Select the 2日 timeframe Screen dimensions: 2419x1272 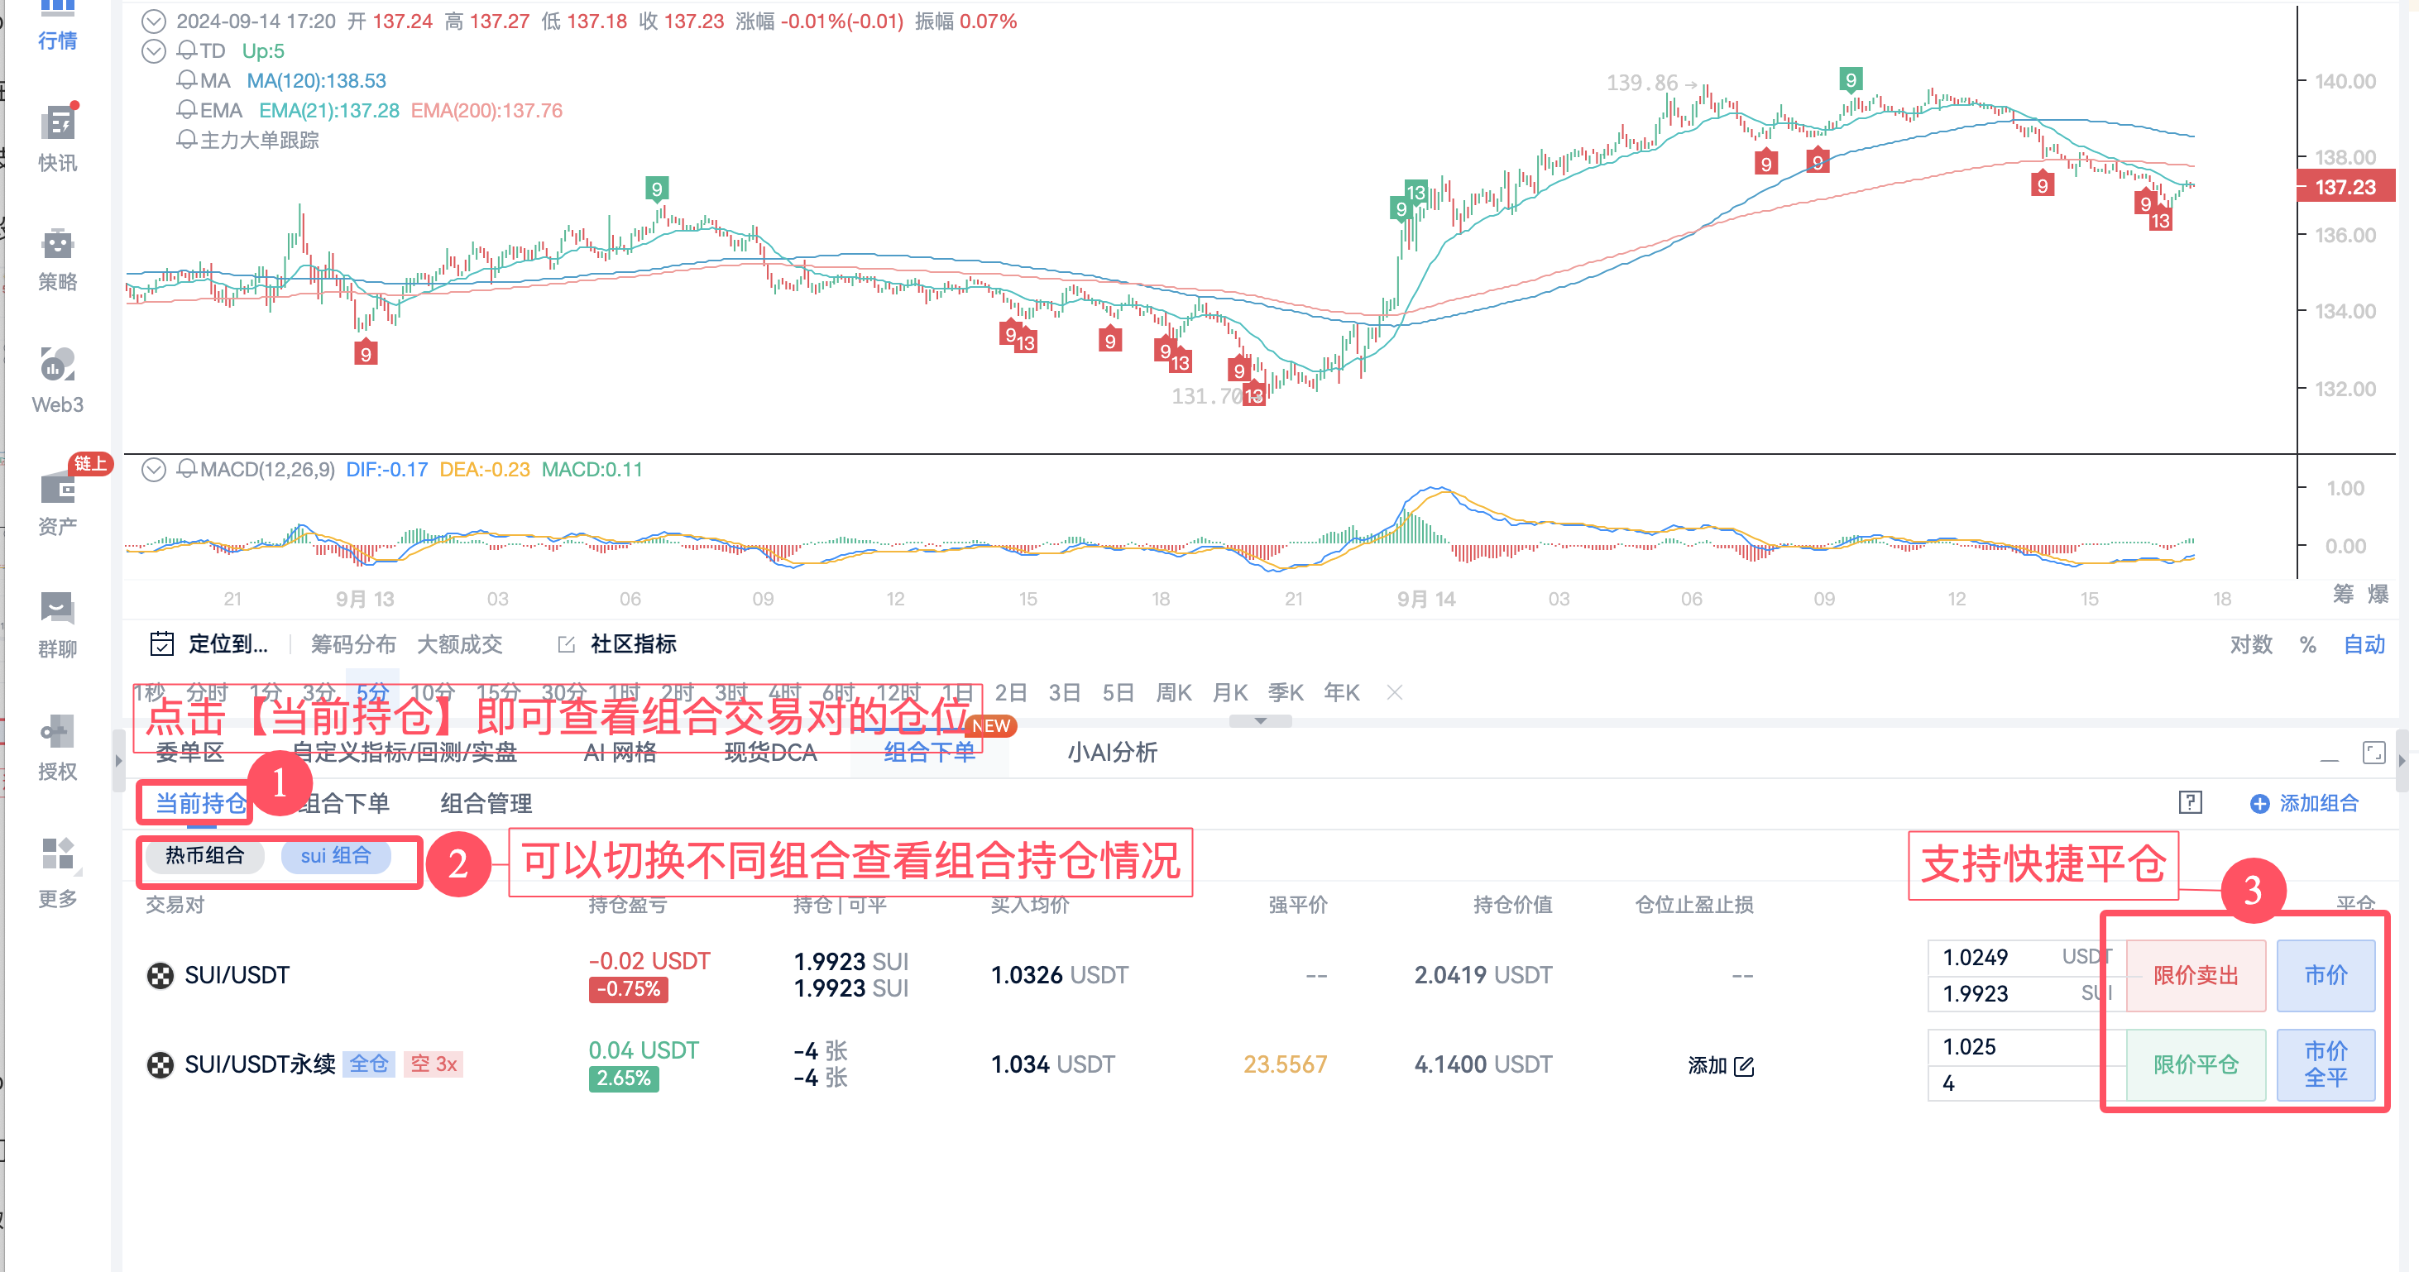click(1010, 692)
